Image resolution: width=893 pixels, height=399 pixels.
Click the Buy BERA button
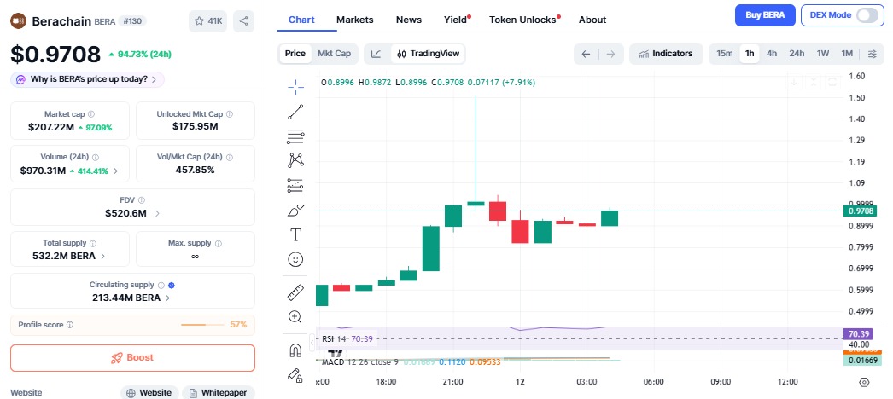click(x=765, y=15)
